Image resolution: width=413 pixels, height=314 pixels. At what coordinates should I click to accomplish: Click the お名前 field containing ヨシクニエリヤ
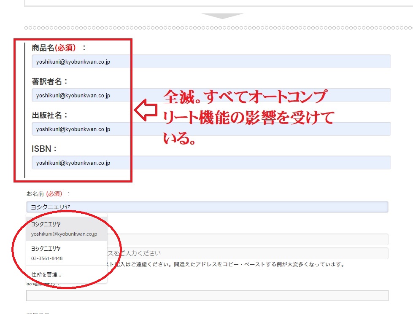(207, 207)
